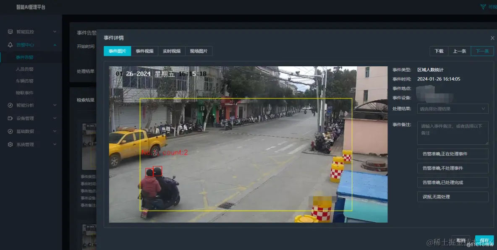Click the 区域人数统计 event type value

click(x=430, y=70)
